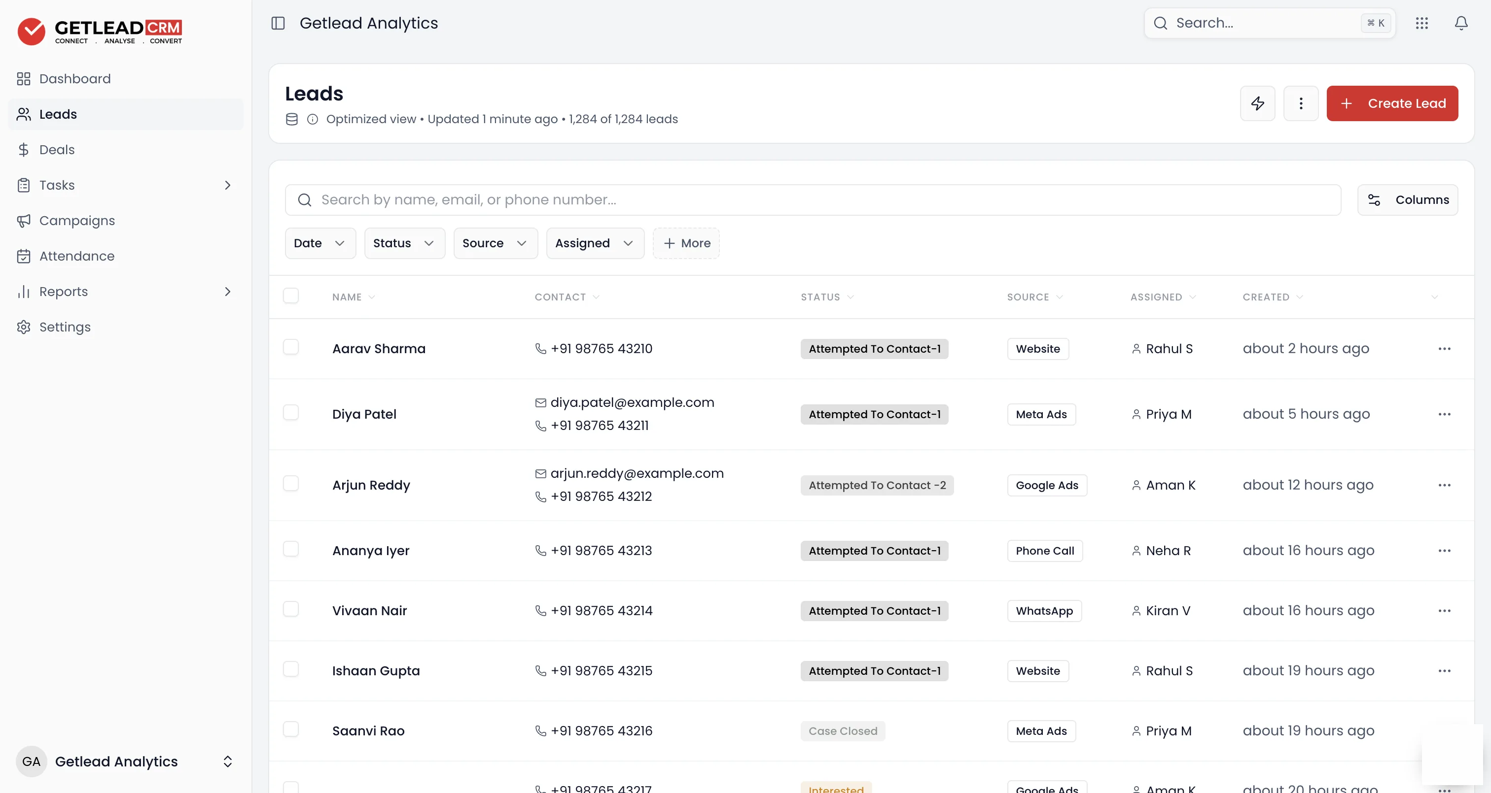Open the three-dot menu beside Create Lead
1491x793 pixels.
(x=1301, y=103)
